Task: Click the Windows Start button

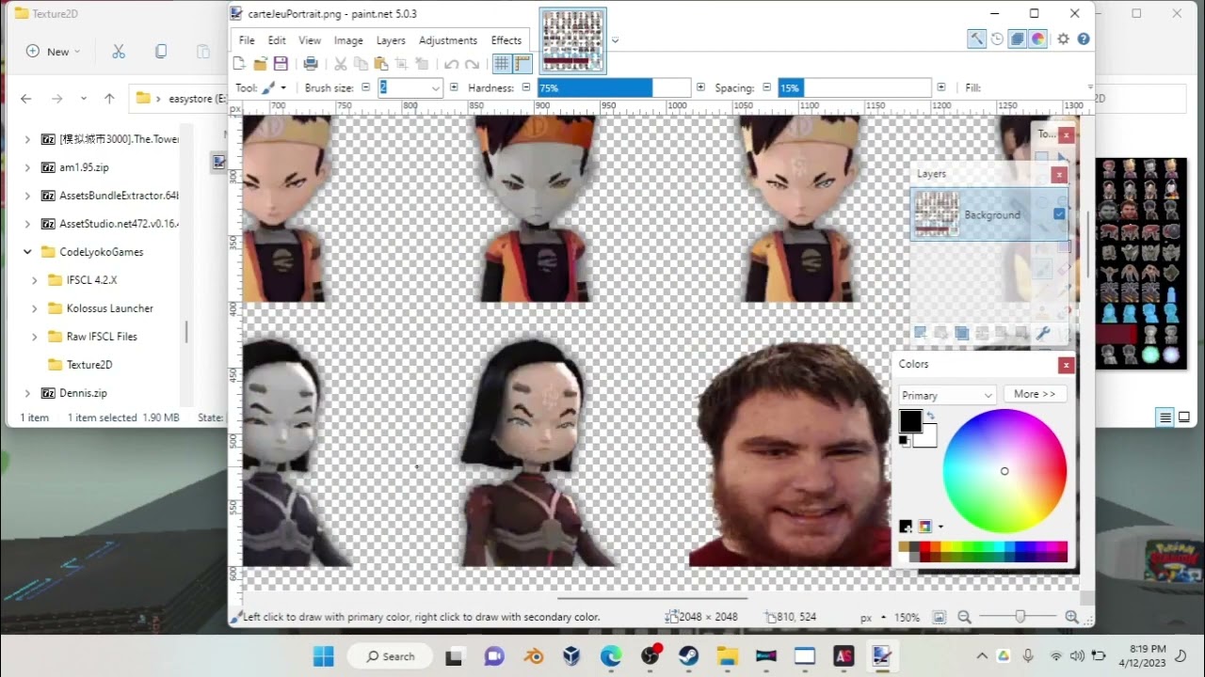Action: pos(324,656)
